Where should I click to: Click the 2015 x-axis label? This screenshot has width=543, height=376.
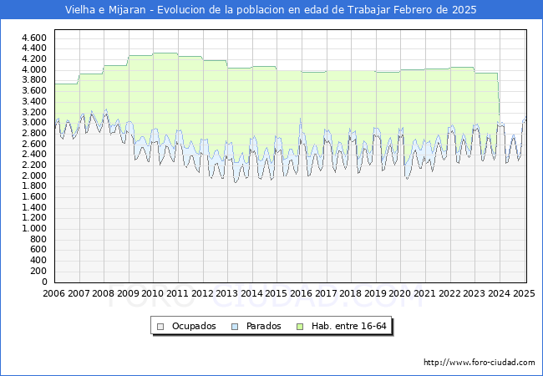click(277, 293)
